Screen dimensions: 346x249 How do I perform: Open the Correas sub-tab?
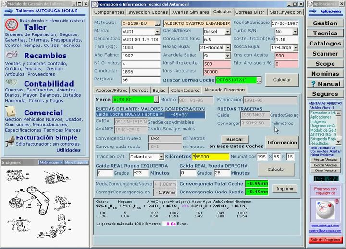click(x=140, y=90)
